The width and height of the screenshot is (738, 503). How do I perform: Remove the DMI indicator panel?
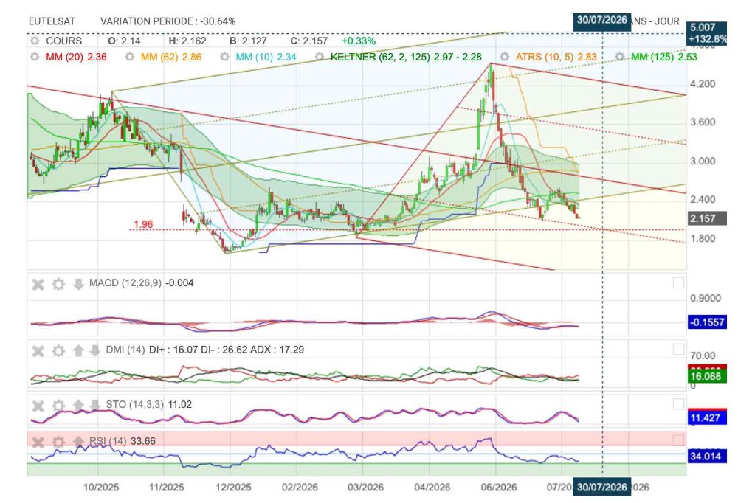click(38, 350)
